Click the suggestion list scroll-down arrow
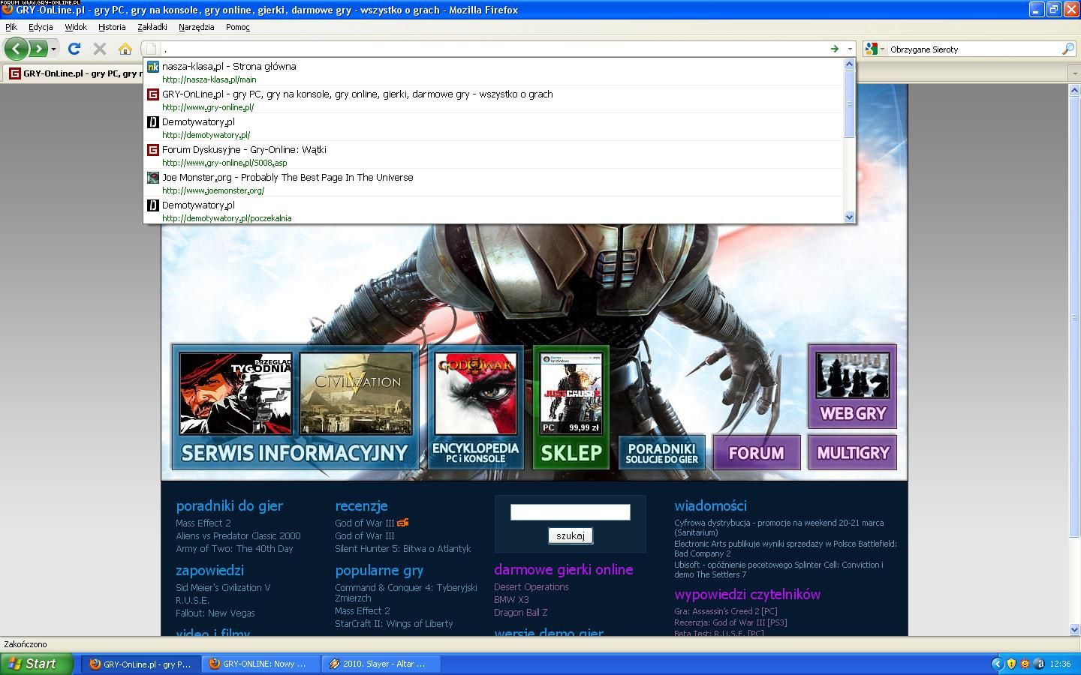1081x675 pixels. point(850,217)
